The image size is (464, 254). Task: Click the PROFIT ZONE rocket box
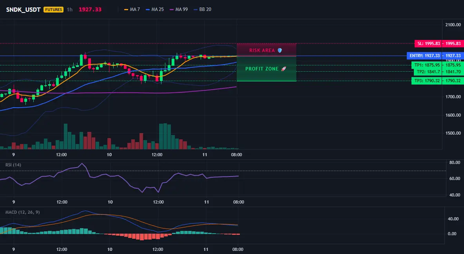[266, 68]
